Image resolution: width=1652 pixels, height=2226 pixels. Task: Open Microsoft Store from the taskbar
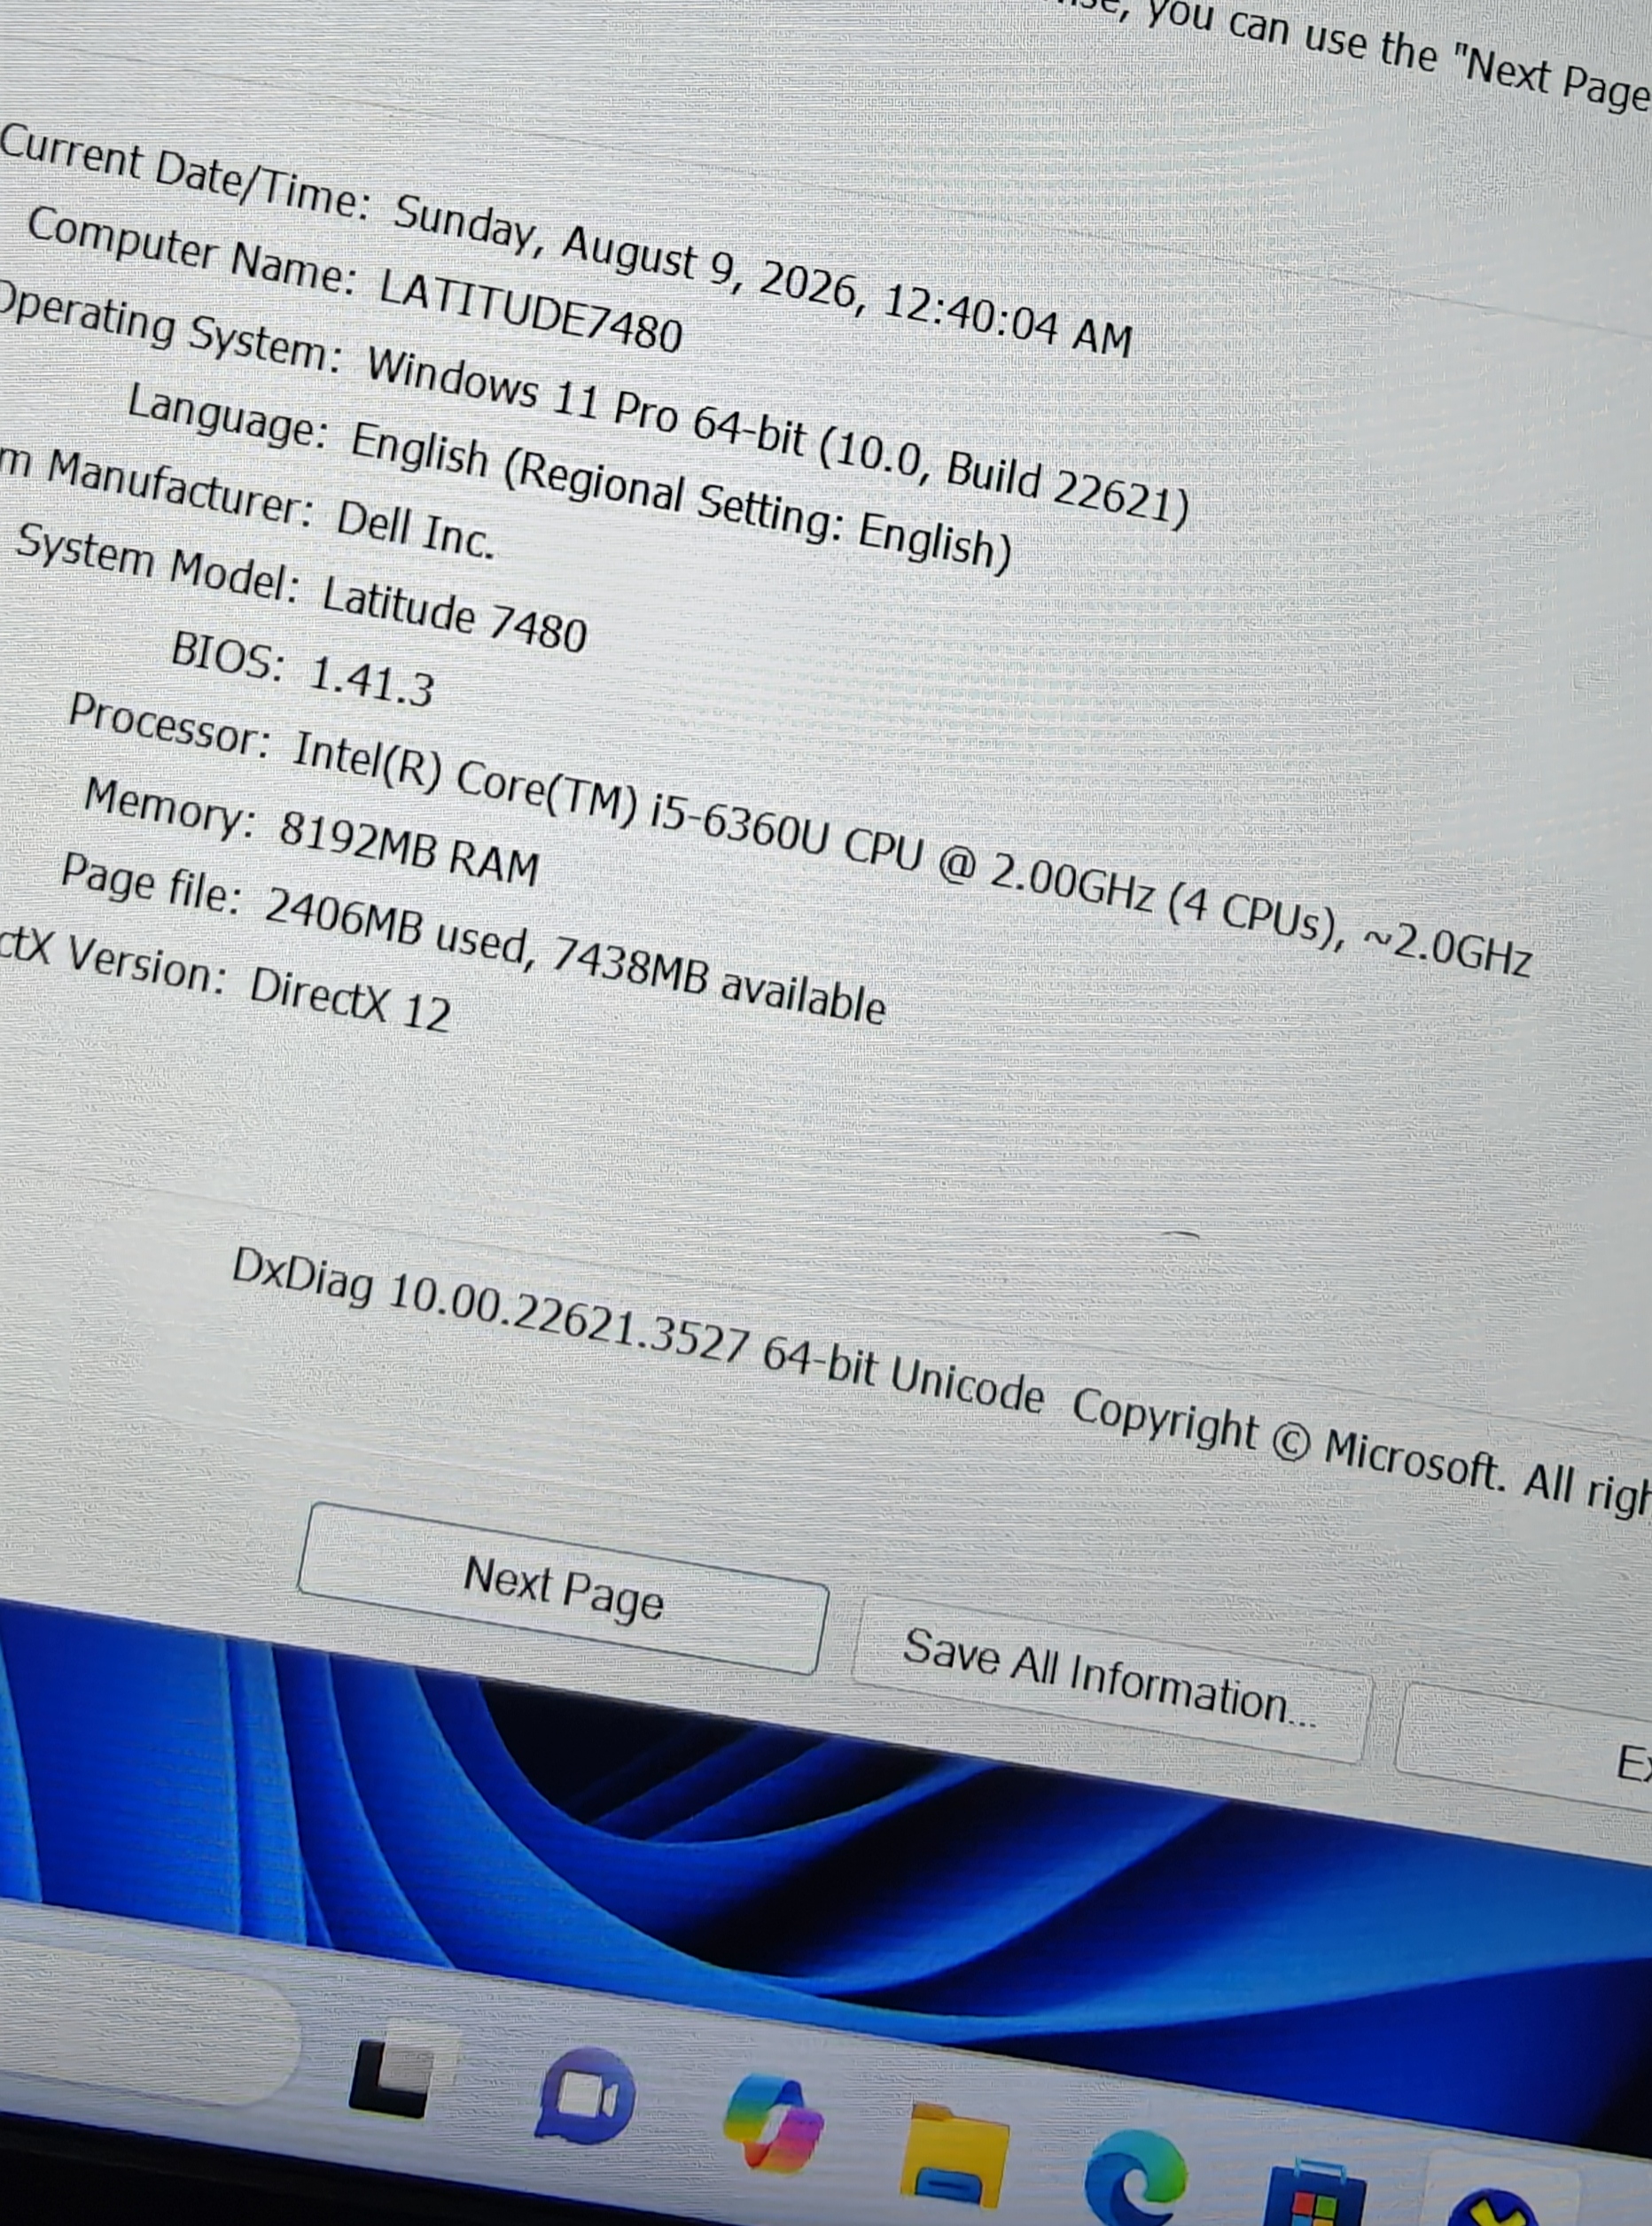1314,2194
